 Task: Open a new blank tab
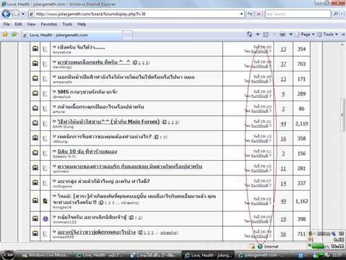[x=127, y=35]
